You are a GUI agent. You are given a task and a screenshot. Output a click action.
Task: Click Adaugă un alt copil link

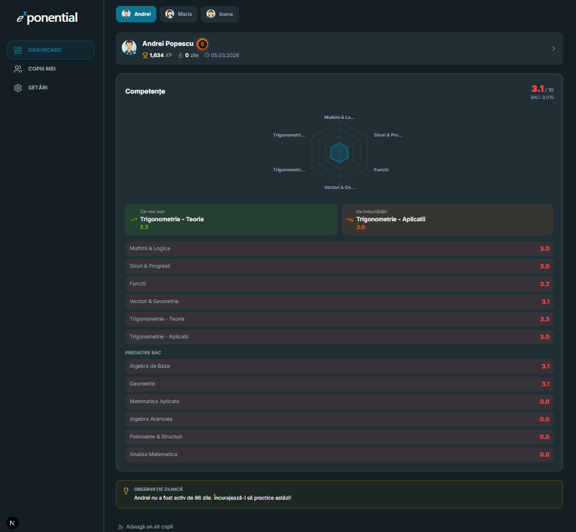click(x=145, y=527)
